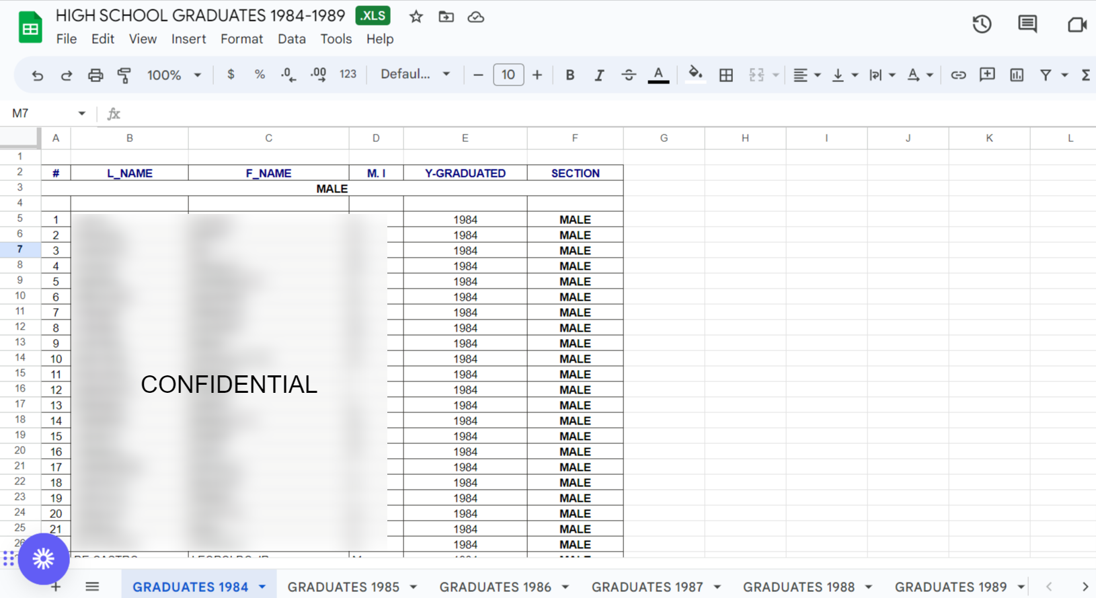Open the Tools menu
The image size is (1096, 598).
pos(336,39)
